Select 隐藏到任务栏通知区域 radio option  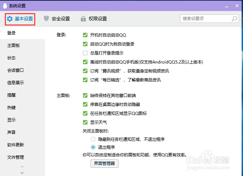coord(93,139)
